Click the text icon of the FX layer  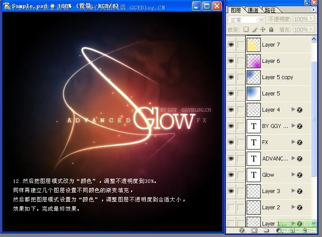pos(254,142)
